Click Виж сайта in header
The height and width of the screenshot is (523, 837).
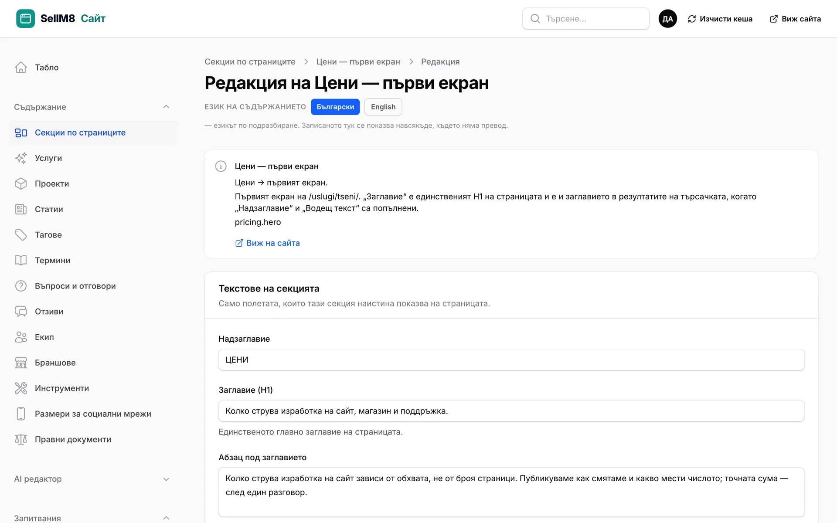tap(795, 19)
